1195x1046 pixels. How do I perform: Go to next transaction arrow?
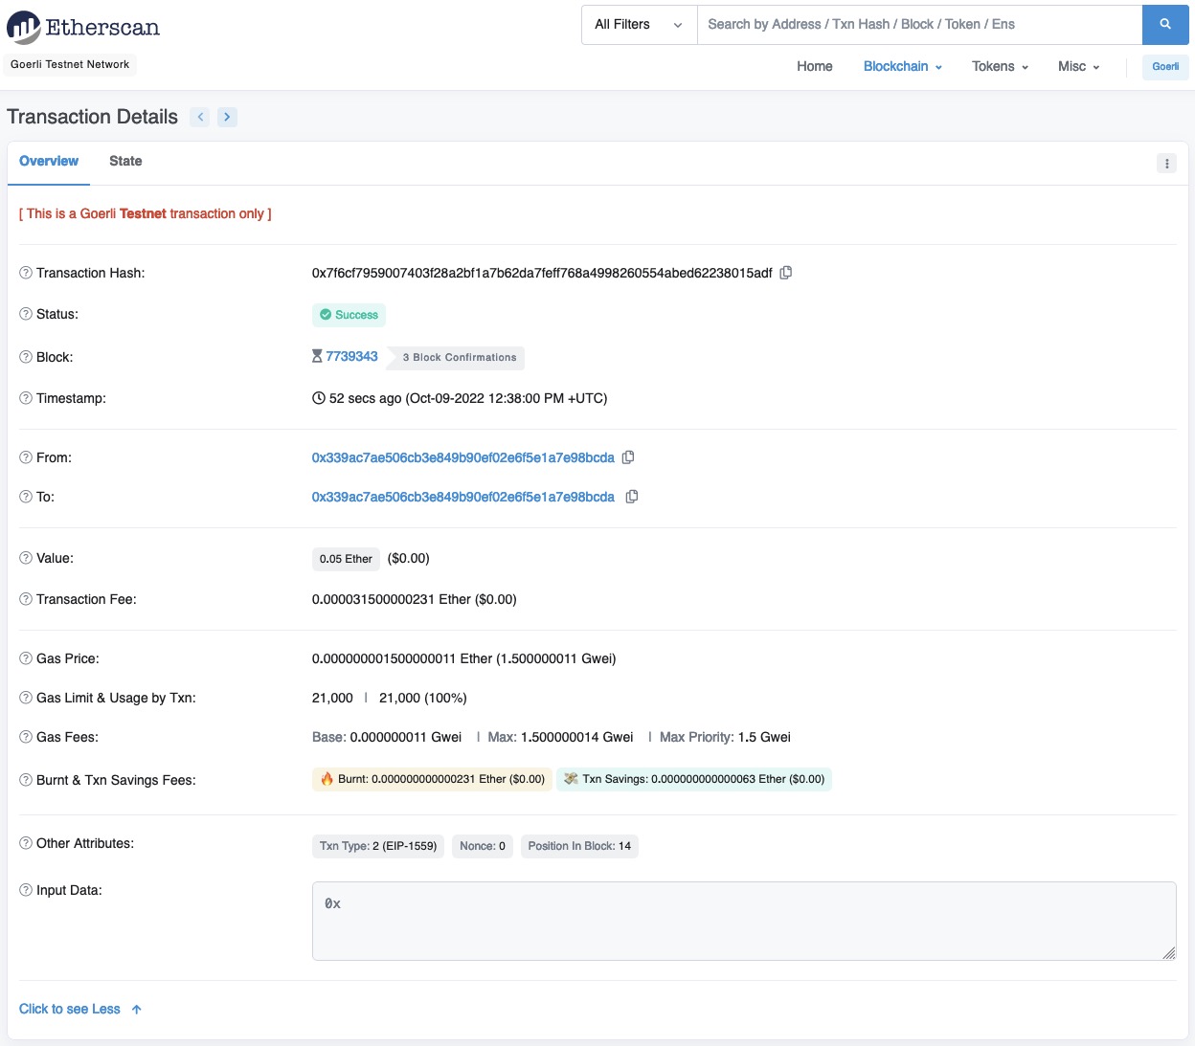(227, 117)
